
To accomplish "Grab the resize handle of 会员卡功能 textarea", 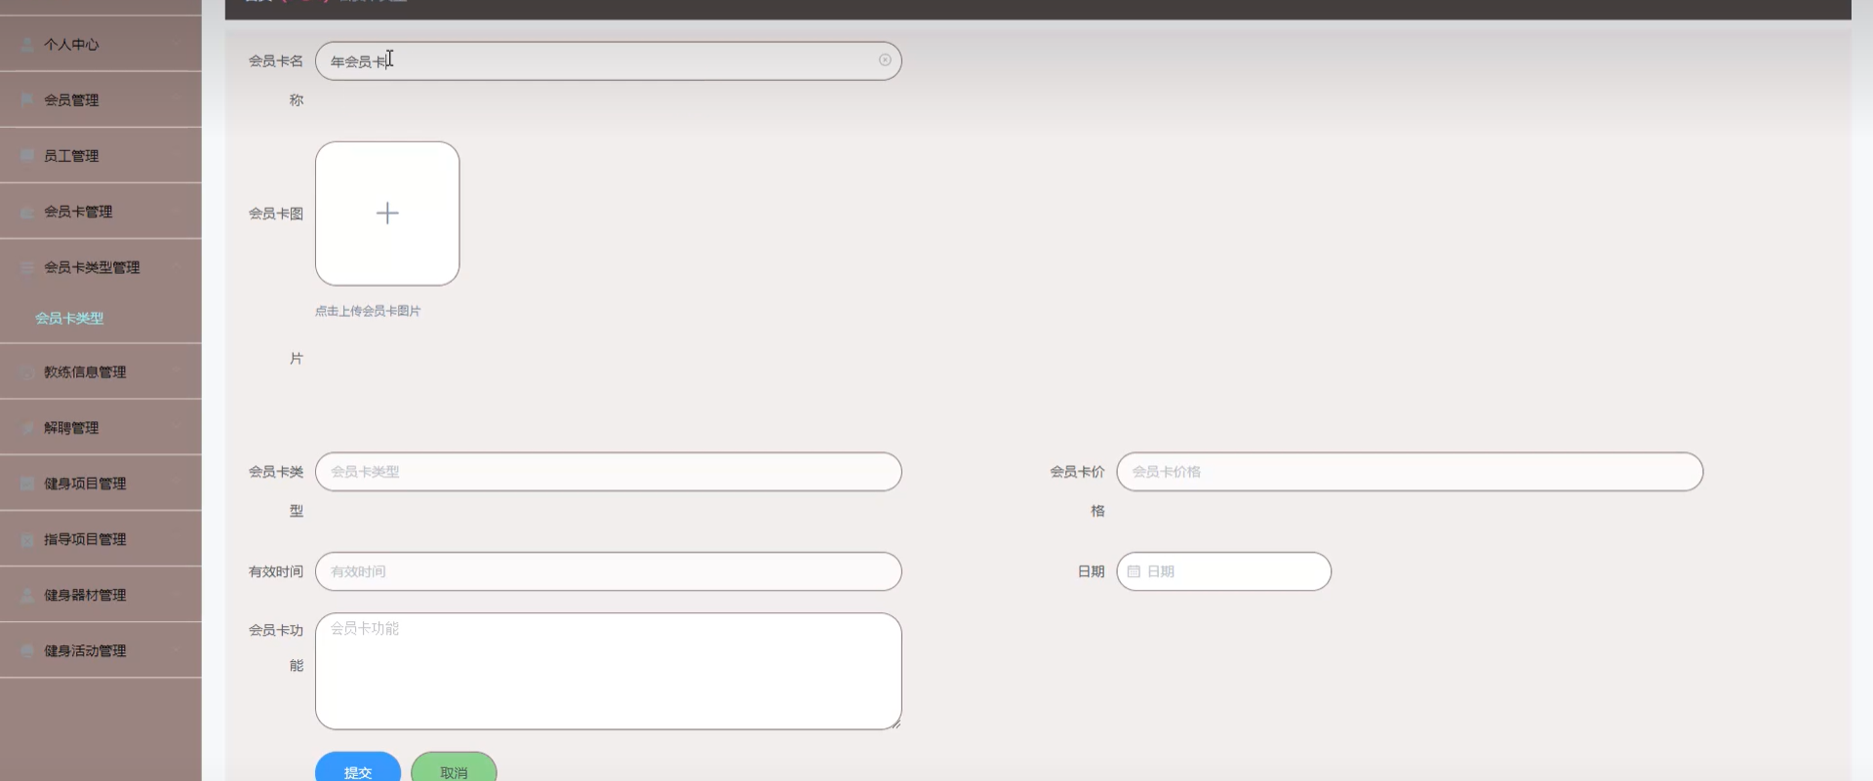I will tap(896, 723).
